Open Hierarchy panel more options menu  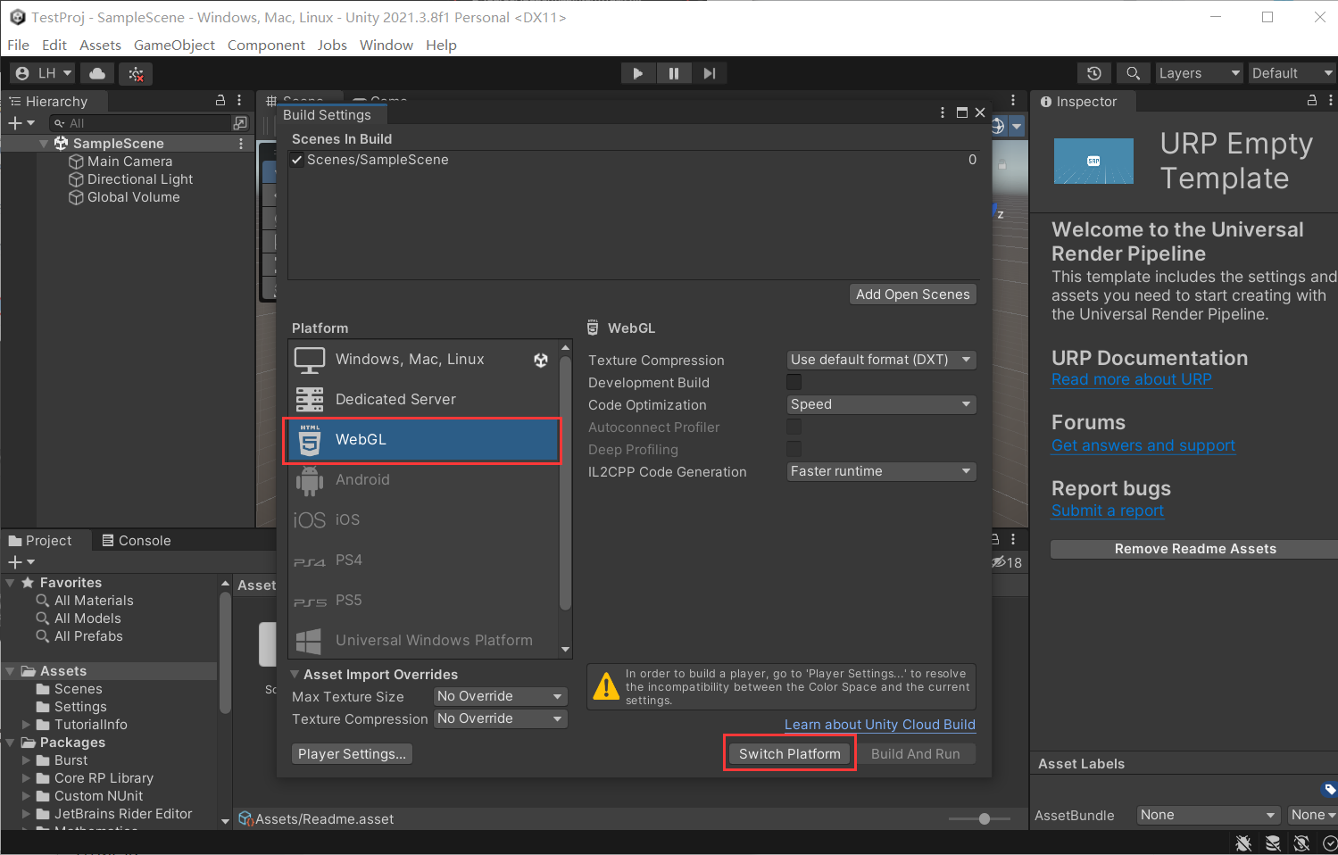239,101
